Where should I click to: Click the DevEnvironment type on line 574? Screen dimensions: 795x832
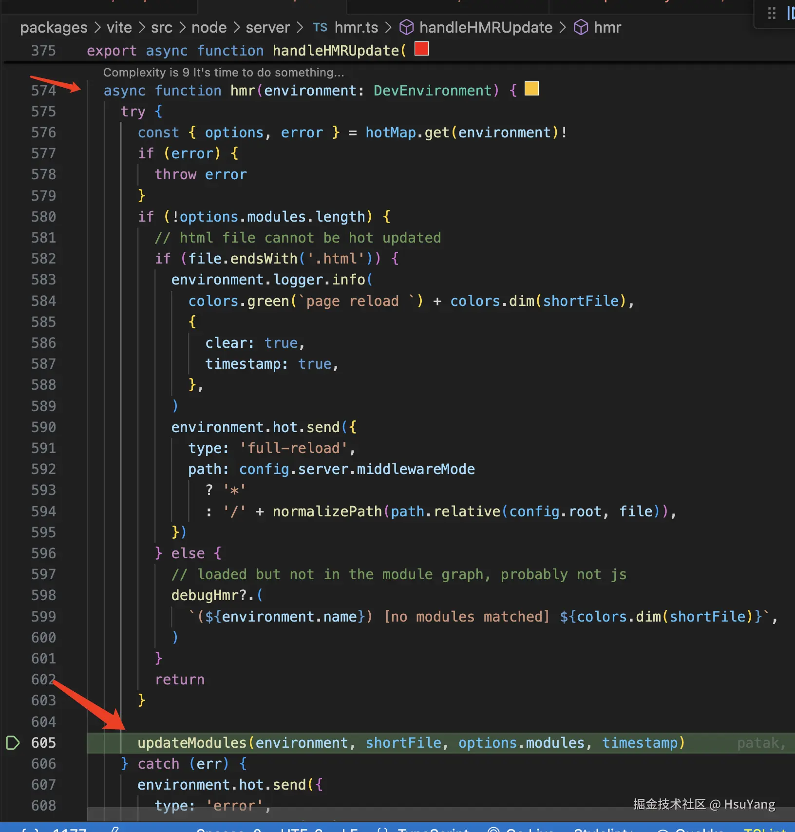[433, 91]
